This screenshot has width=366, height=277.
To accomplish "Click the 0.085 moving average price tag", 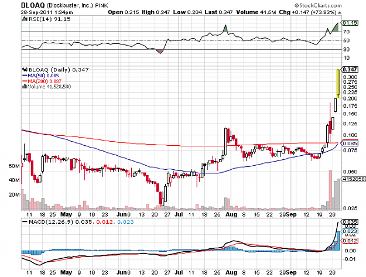I will tap(350, 143).
